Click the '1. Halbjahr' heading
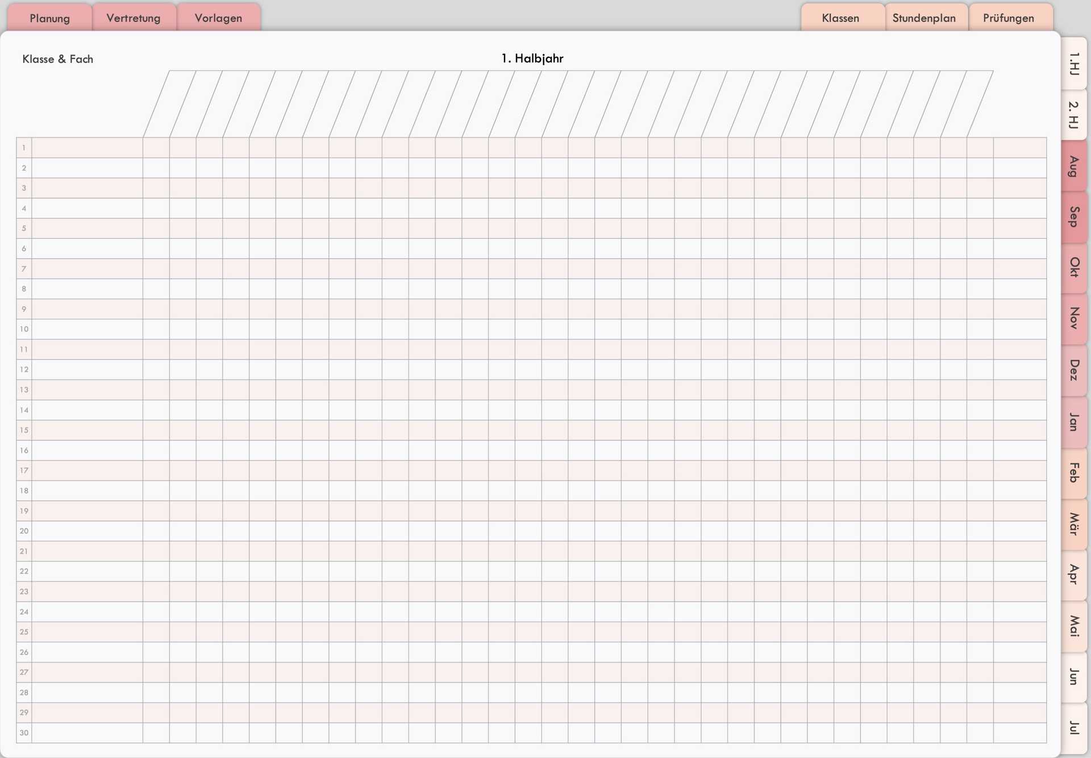Viewport: 1091px width, 758px height. (x=532, y=58)
